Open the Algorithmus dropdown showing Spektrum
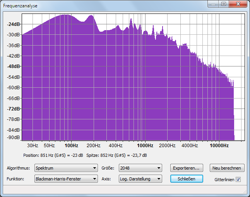 [x=66, y=168]
